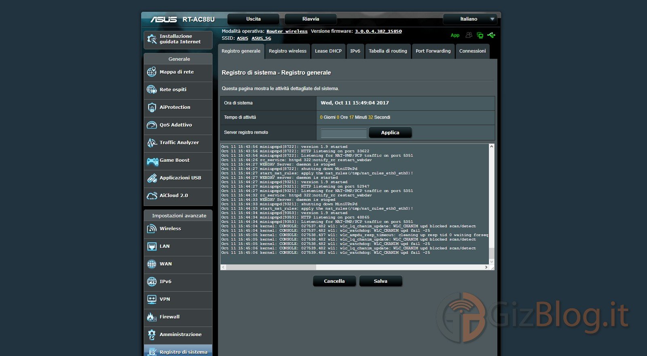Viewport: 647px width, 356px height.
Task: Click the network status icon in header
Action: pyautogui.click(x=480, y=35)
